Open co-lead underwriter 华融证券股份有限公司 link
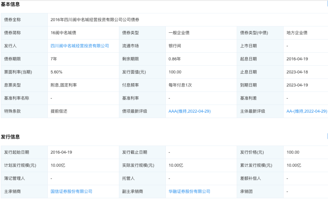Image resolution: width=328 pixels, height=200 pixels. (190, 192)
